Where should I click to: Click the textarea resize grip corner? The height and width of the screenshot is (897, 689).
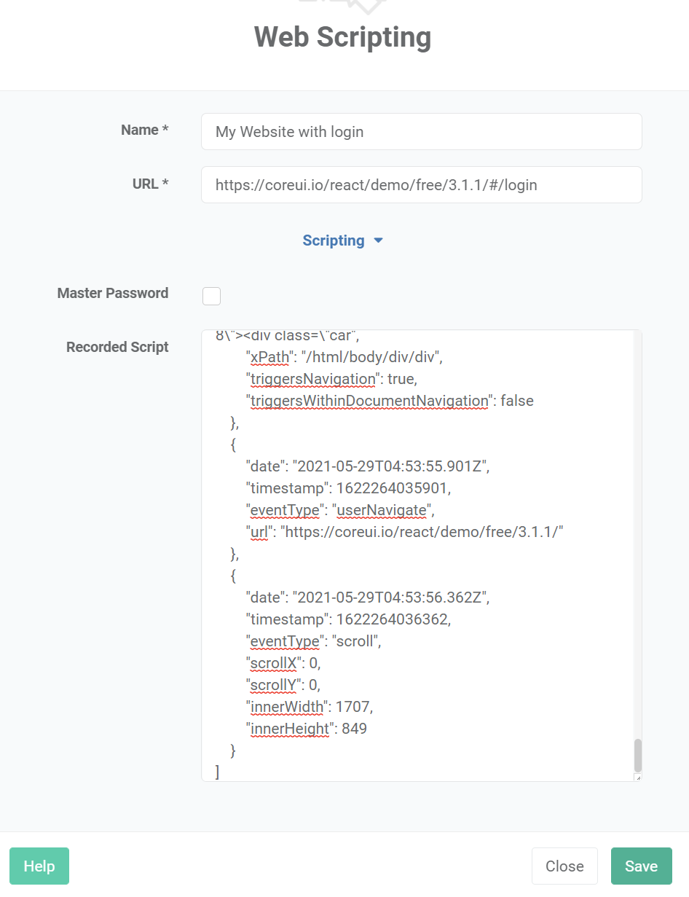(638, 777)
